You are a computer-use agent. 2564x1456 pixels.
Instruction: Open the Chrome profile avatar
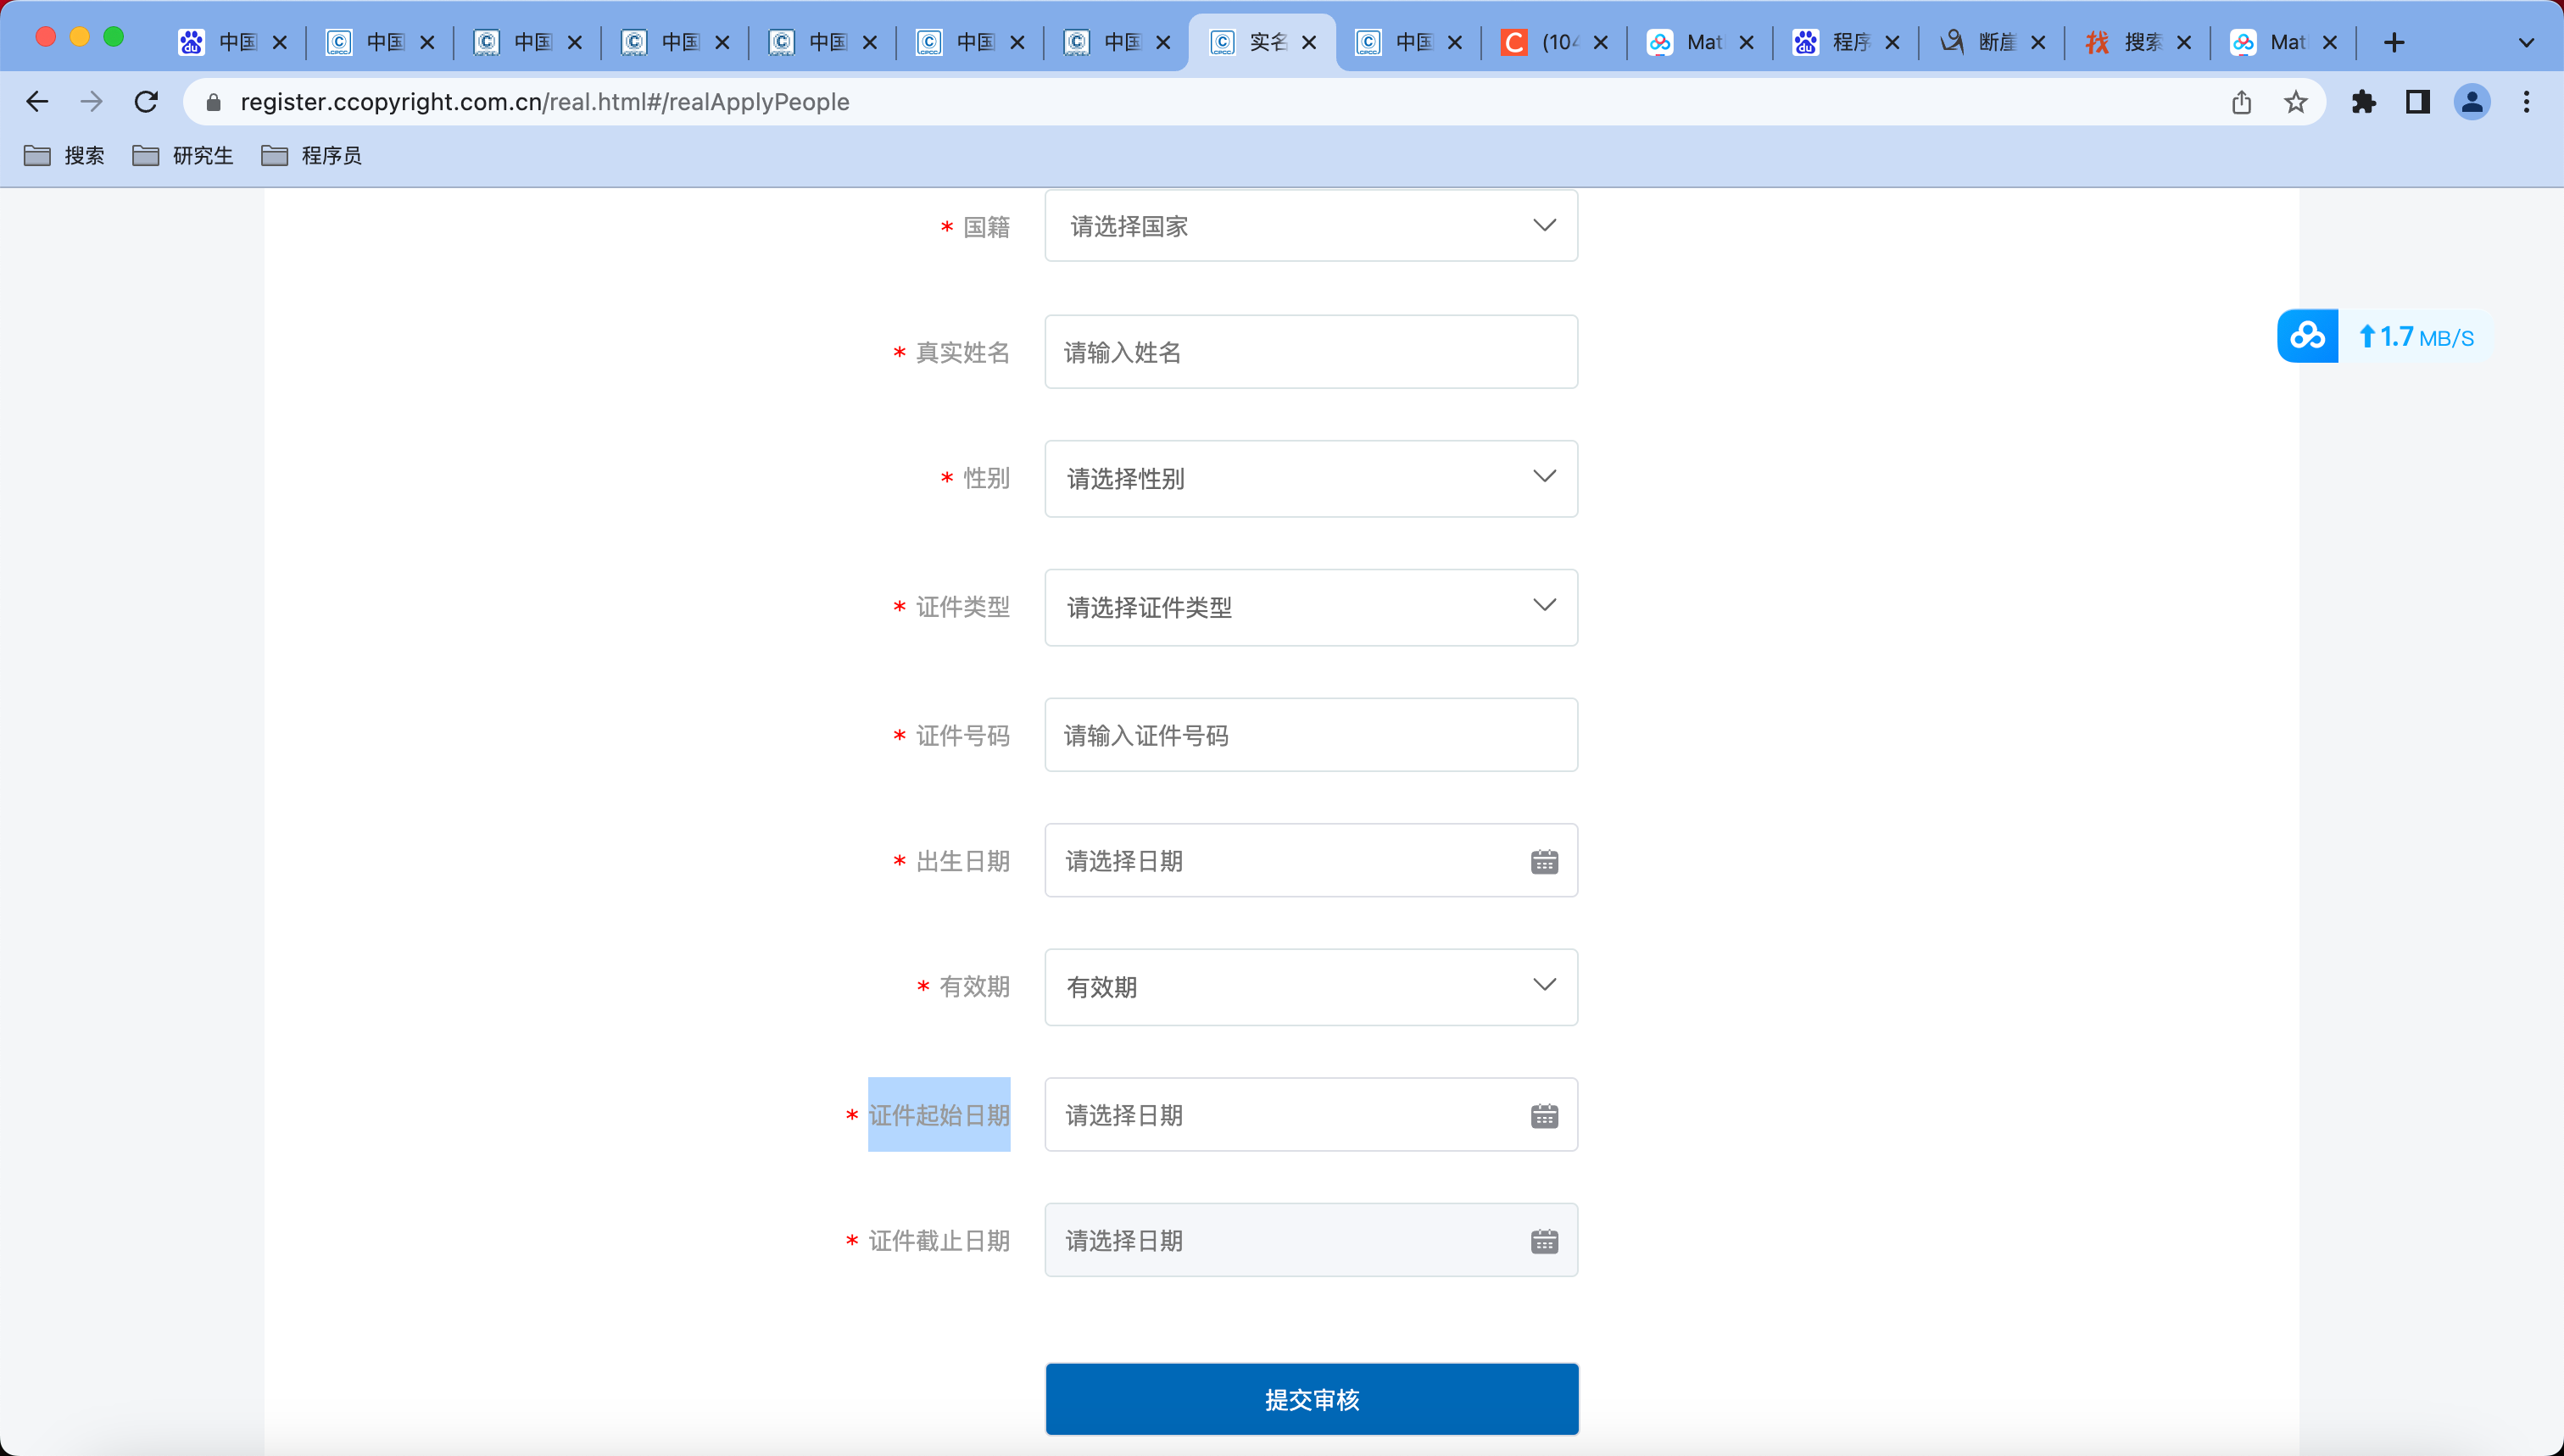click(x=2471, y=102)
